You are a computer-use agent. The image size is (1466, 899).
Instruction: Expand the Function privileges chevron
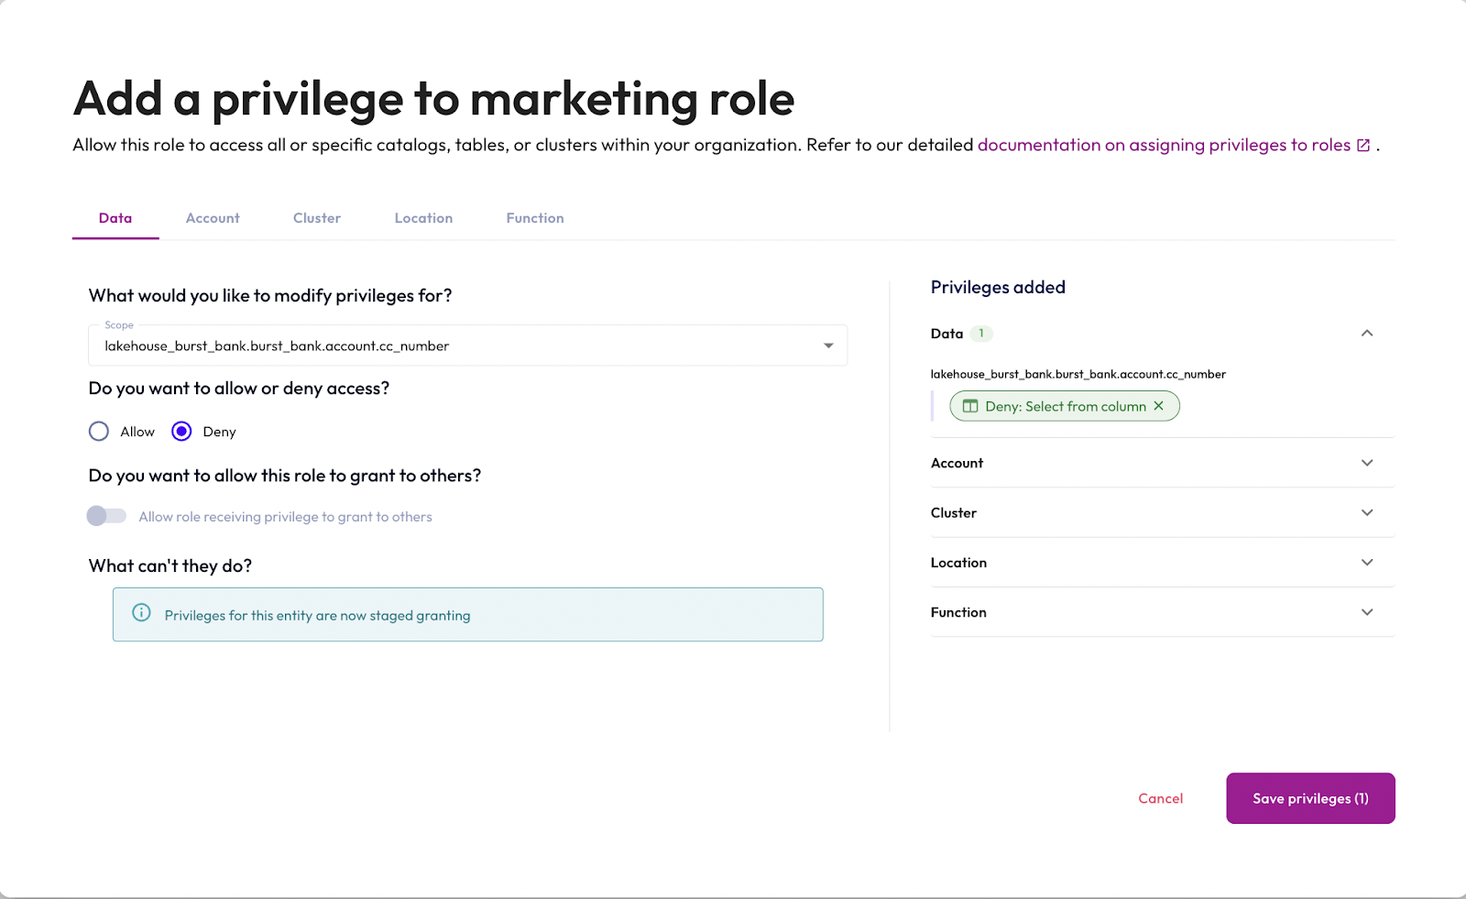pyautogui.click(x=1366, y=612)
